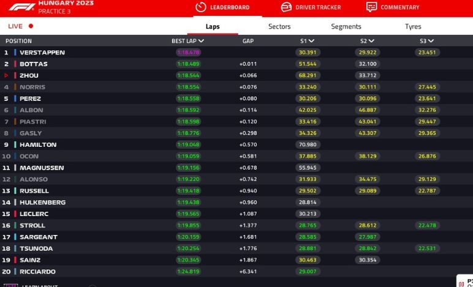473x287 pixels.
Task: Click Verstappen's purple best lap time
Action: pyautogui.click(x=188, y=53)
